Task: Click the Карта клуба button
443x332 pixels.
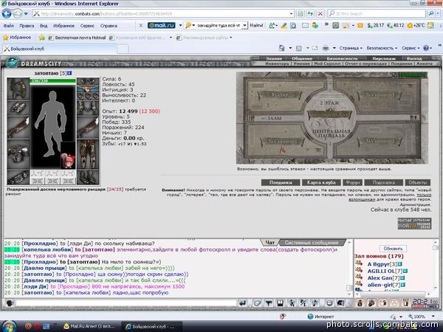Action: [321, 182]
